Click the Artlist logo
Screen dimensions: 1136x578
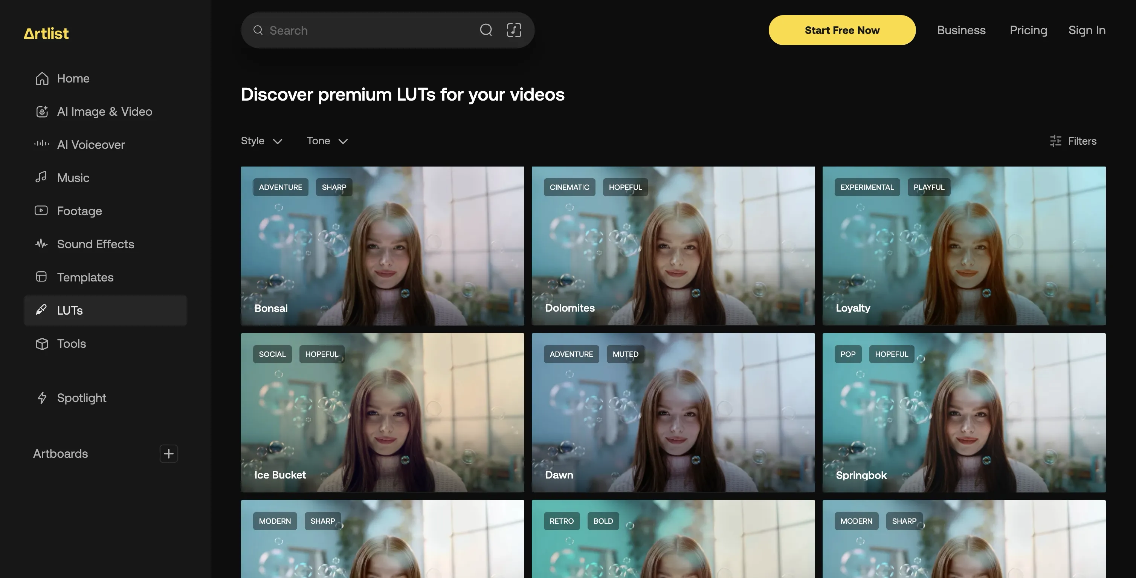tap(46, 34)
